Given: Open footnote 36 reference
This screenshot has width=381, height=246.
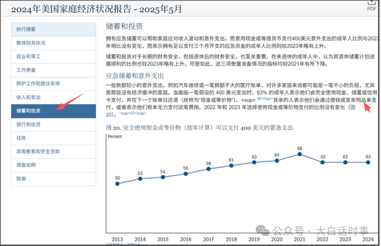Looking at the screenshot, I should tap(265, 99).
